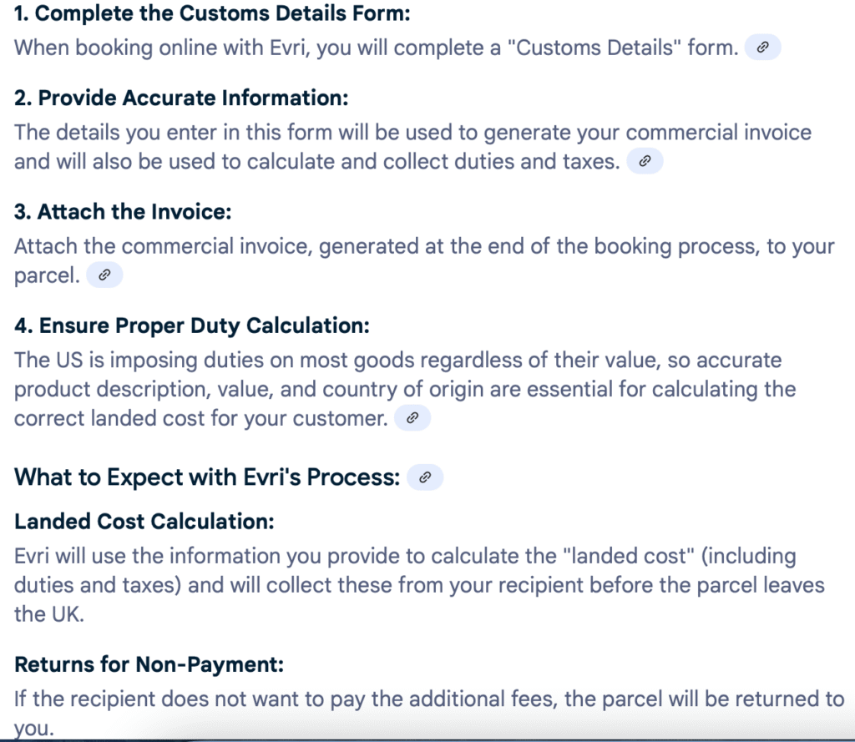Screen dimensions: 855x742
Task: Click text starting "If the recipient does not"
Action: (x=428, y=699)
